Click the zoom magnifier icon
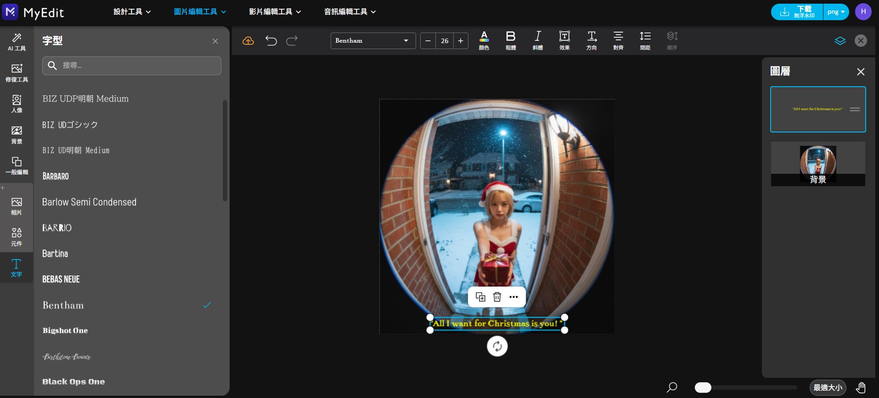The height and width of the screenshot is (398, 879). point(672,387)
